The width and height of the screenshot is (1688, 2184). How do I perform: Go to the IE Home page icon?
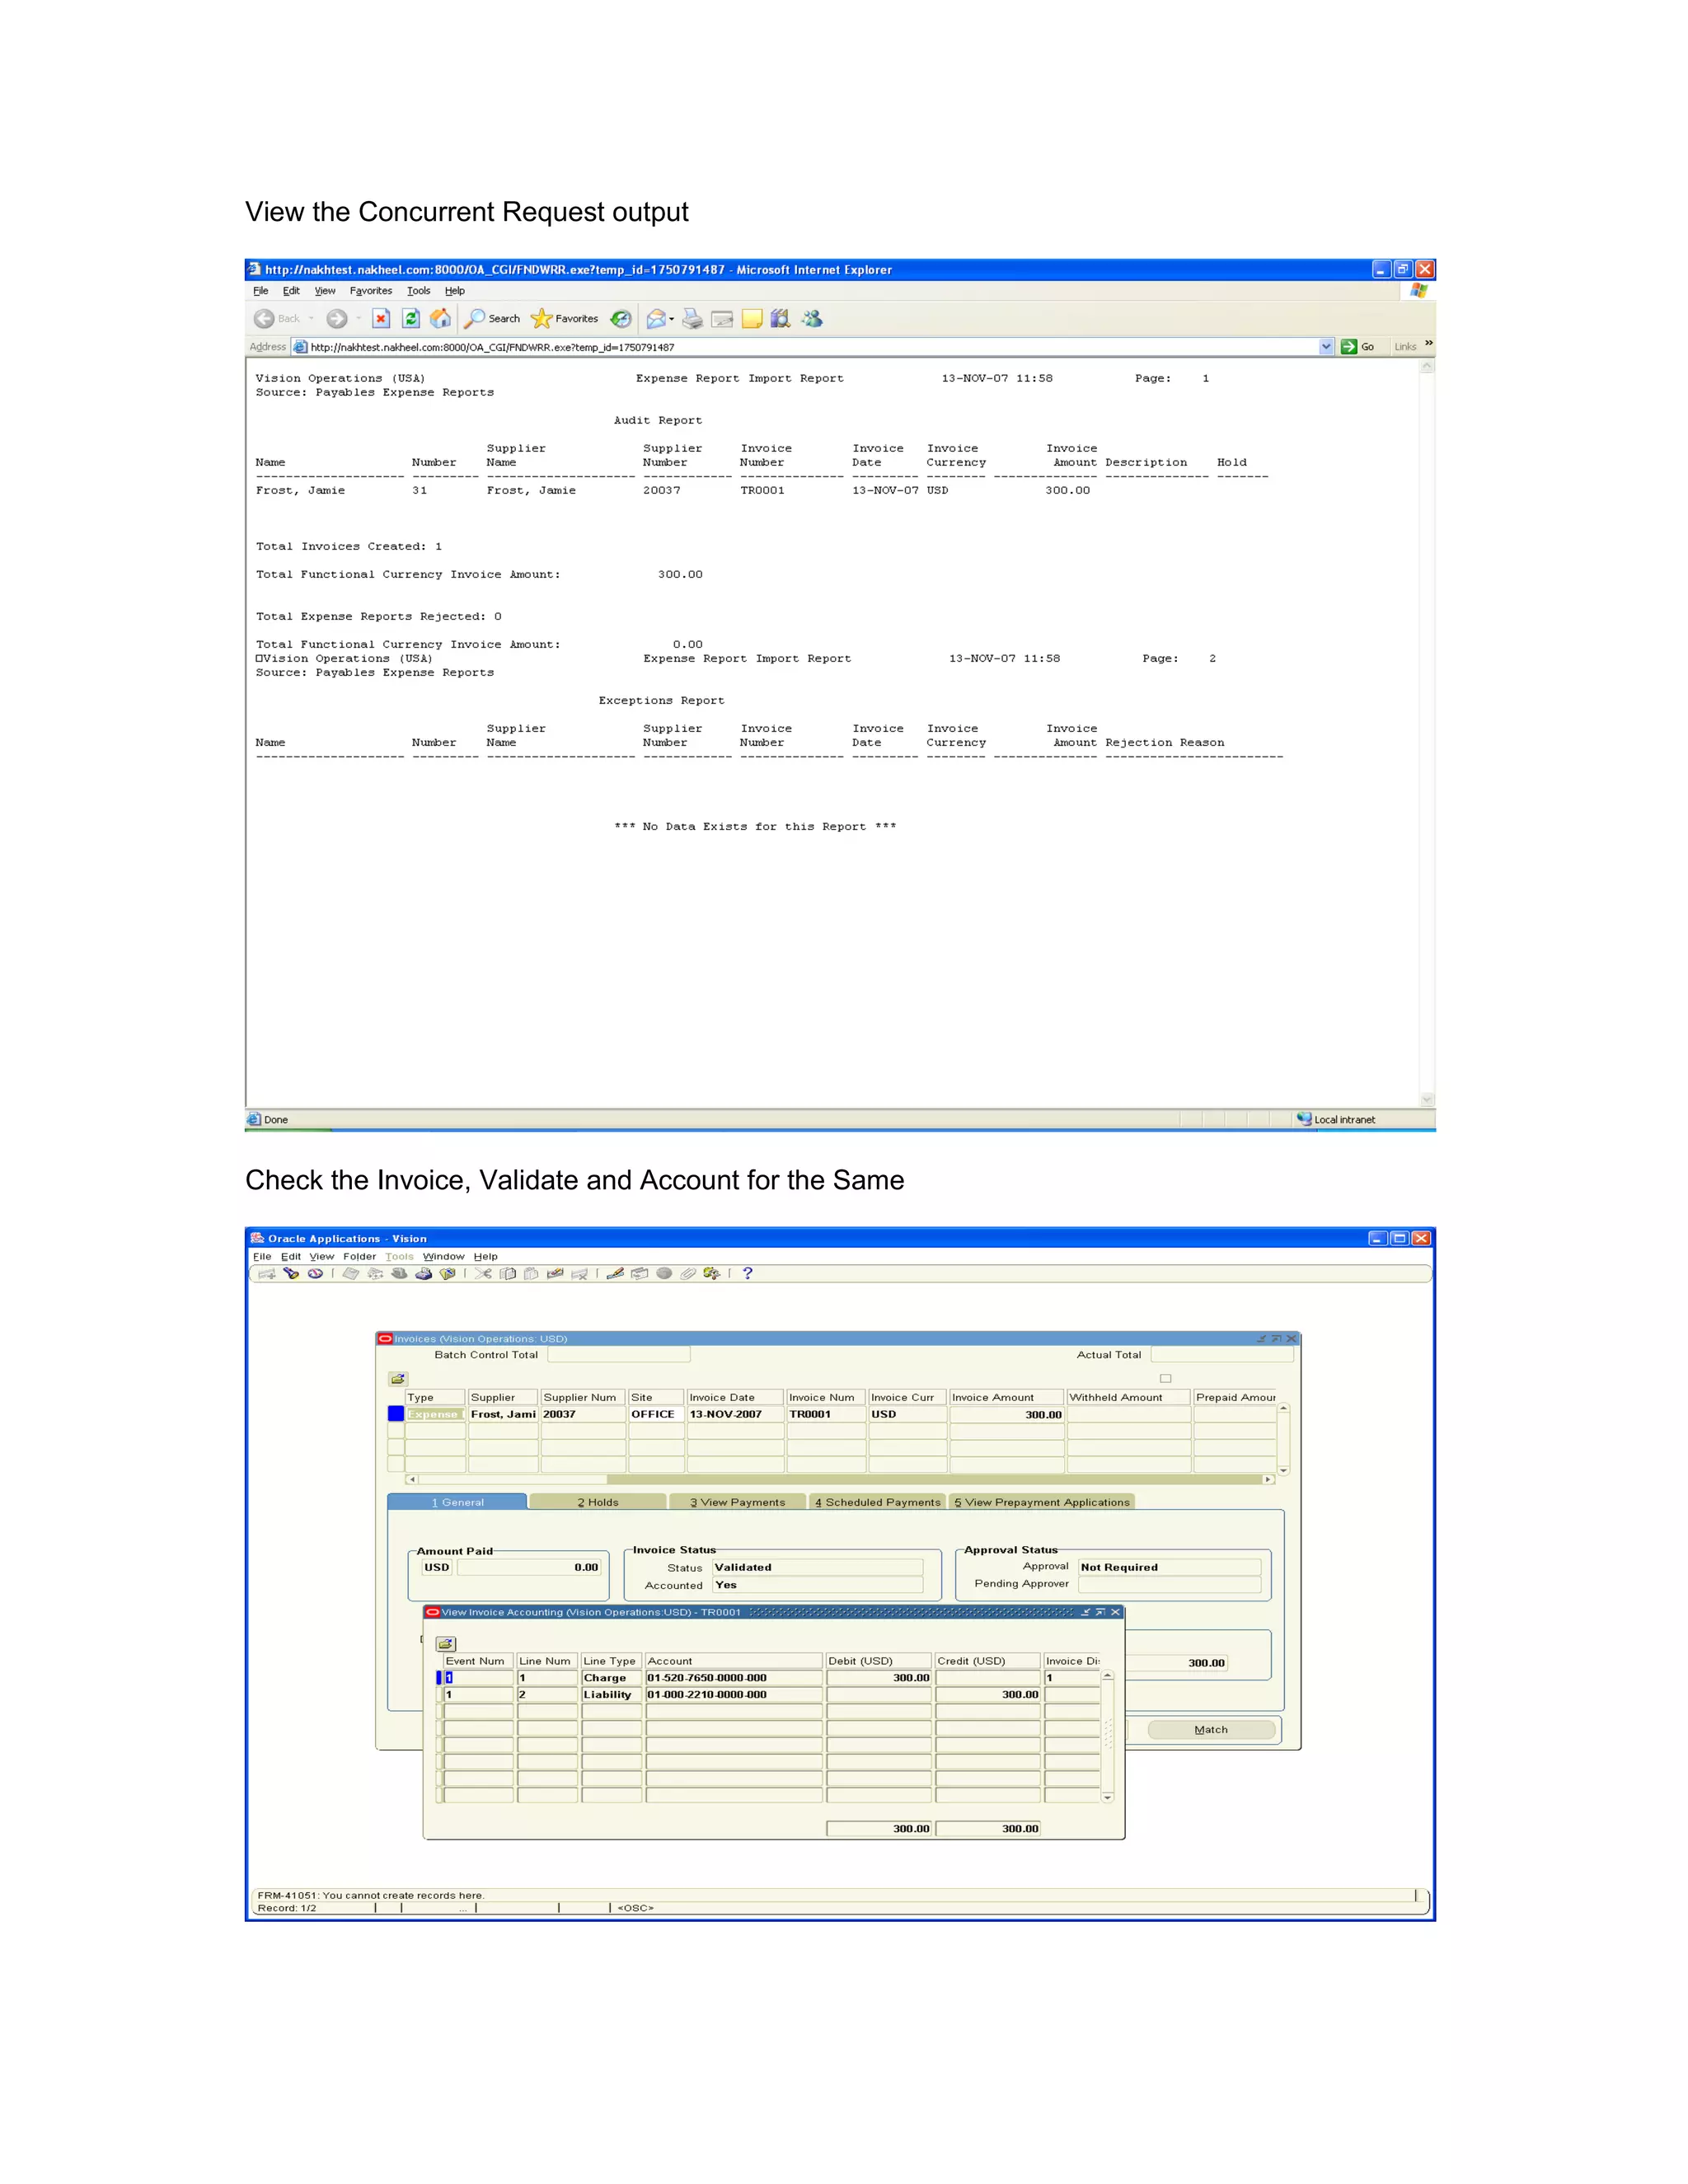coord(441,318)
